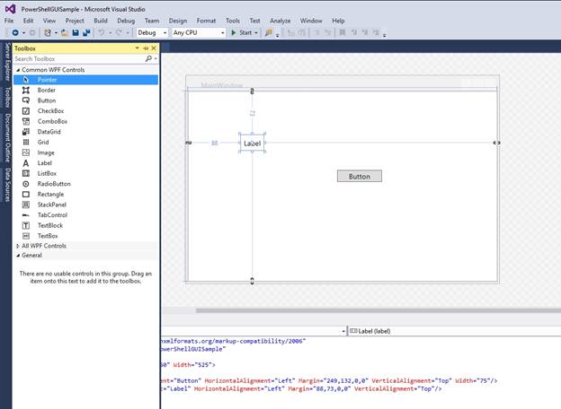This screenshot has height=409, width=561.
Task: Open the Server Explorer side tab
Action: 7,62
